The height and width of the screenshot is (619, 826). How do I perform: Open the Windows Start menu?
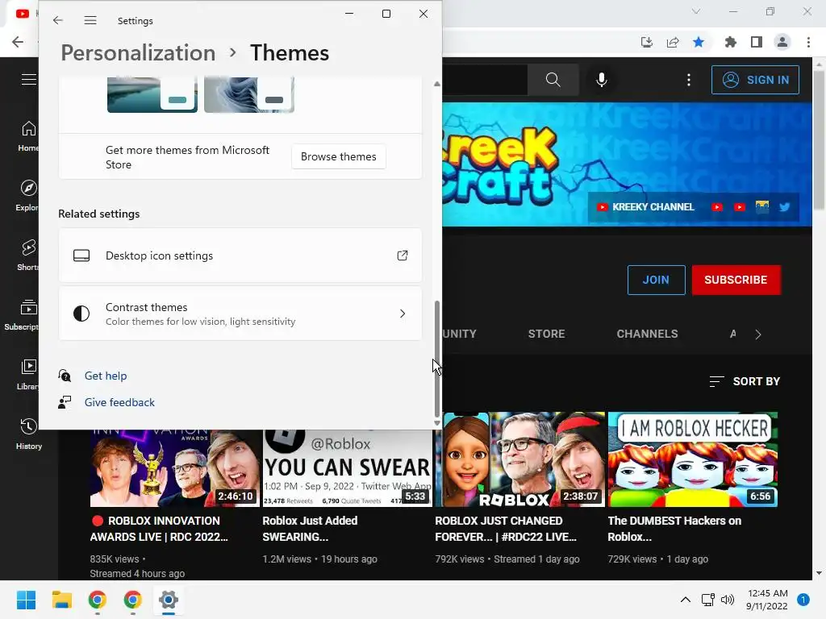point(26,600)
